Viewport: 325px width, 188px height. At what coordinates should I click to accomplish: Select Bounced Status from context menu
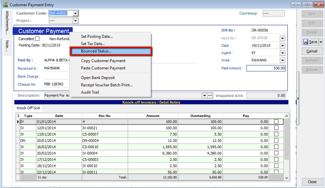point(96,51)
